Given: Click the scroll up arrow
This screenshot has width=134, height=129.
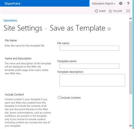Looking at the screenshot, I should (x=131, y=19).
